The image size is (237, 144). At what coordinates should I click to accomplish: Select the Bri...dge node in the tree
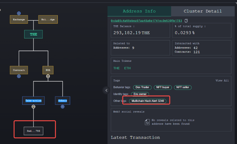(48, 19)
